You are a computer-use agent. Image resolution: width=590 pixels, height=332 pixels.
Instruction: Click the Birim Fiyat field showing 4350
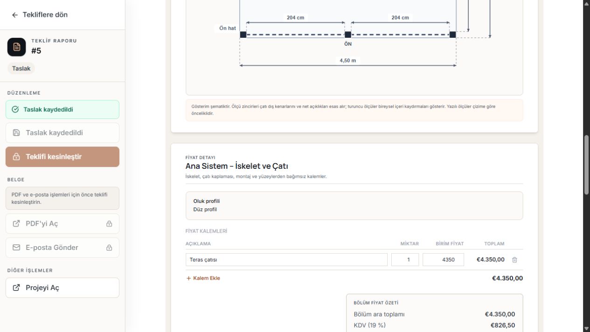point(443,260)
